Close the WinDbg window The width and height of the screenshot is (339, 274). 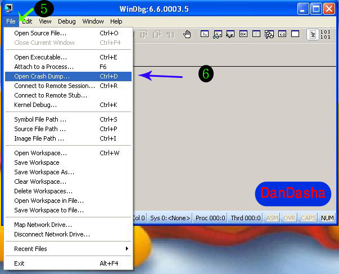click(x=329, y=9)
